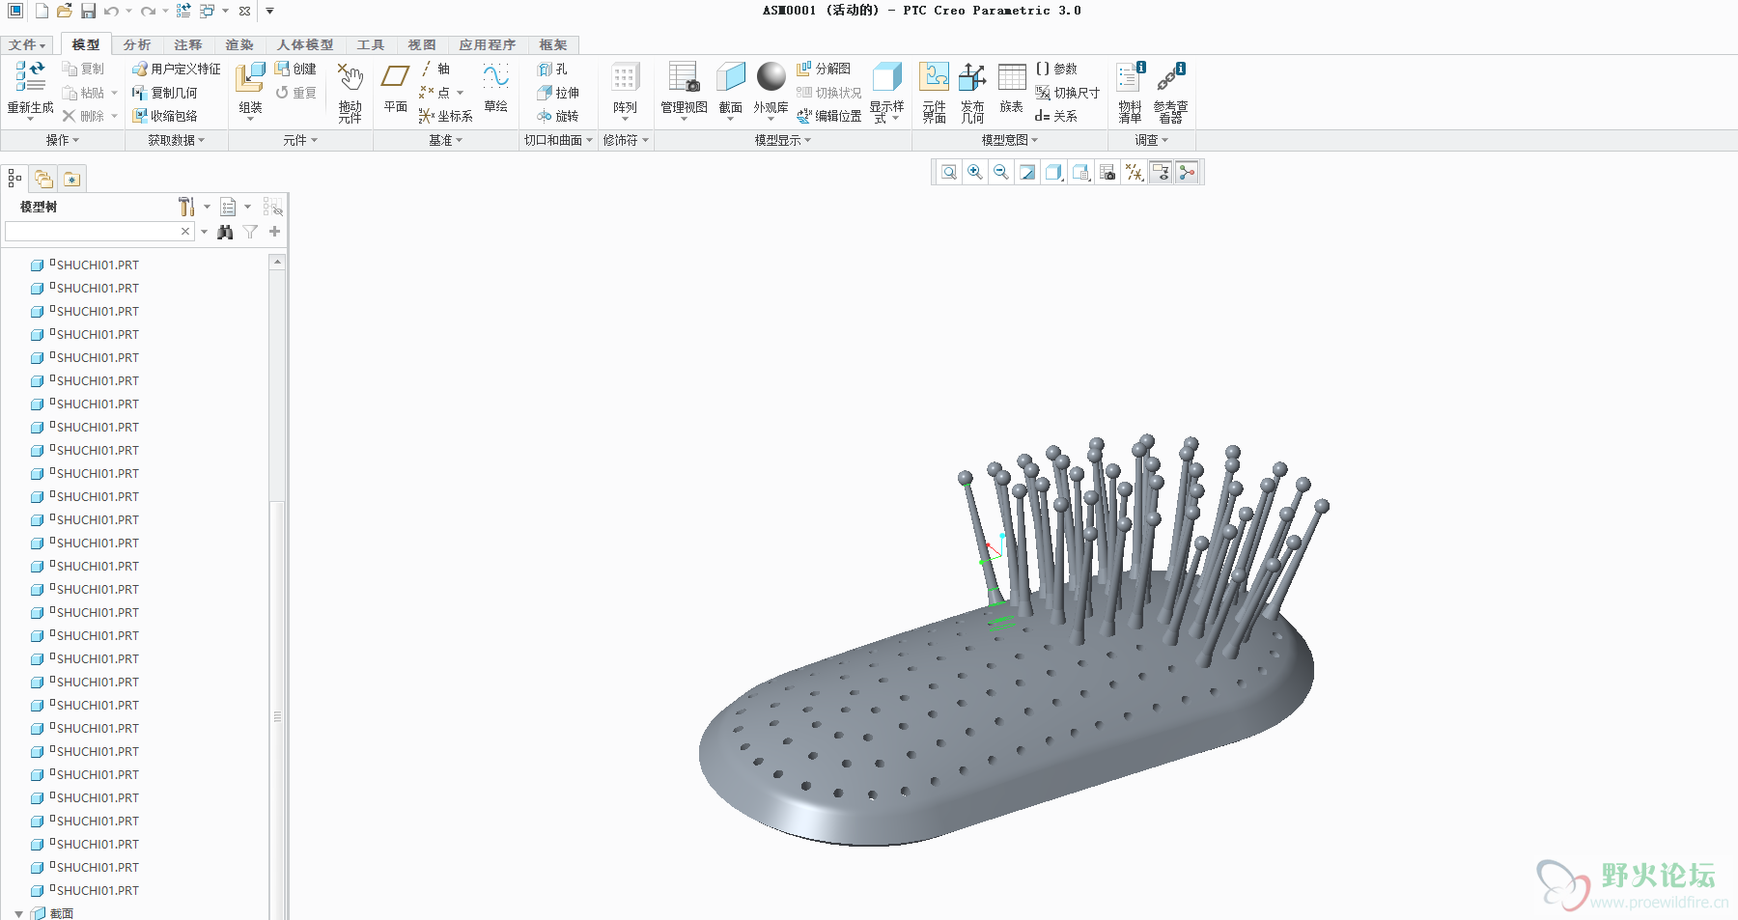Open the 点 point type dropdown arrow

[x=461, y=93]
